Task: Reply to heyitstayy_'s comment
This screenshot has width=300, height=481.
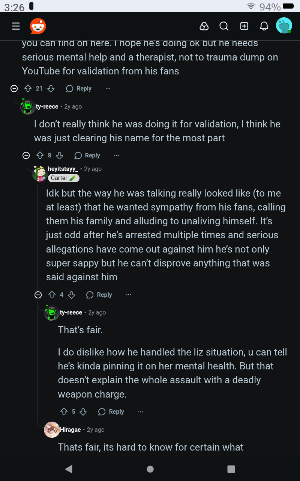Action: point(99,295)
